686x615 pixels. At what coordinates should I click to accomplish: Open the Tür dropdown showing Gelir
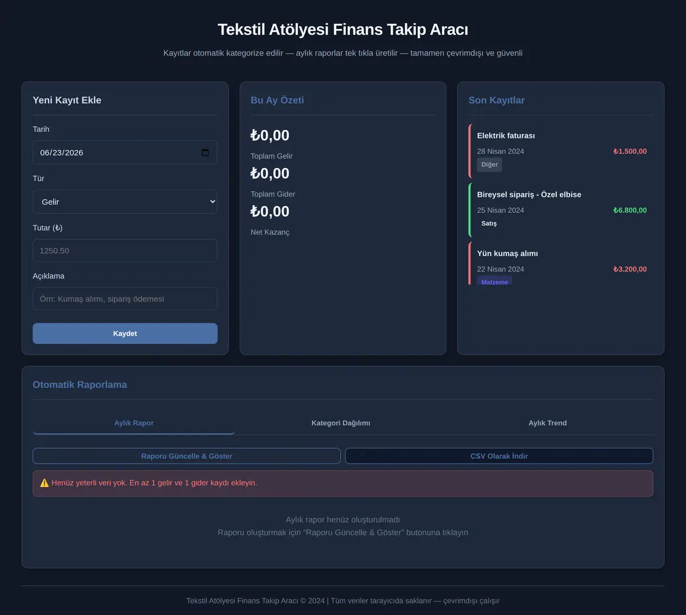[125, 202]
